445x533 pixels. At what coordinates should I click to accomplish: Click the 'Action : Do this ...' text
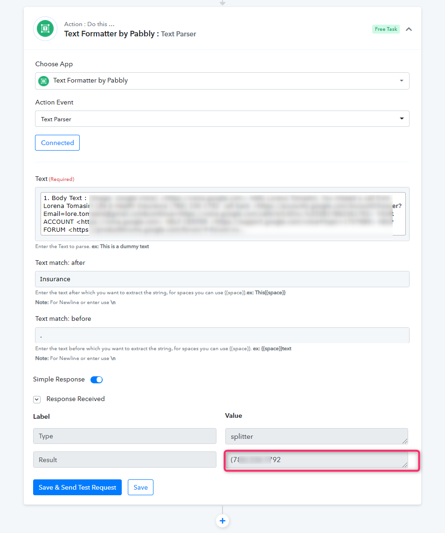point(90,24)
